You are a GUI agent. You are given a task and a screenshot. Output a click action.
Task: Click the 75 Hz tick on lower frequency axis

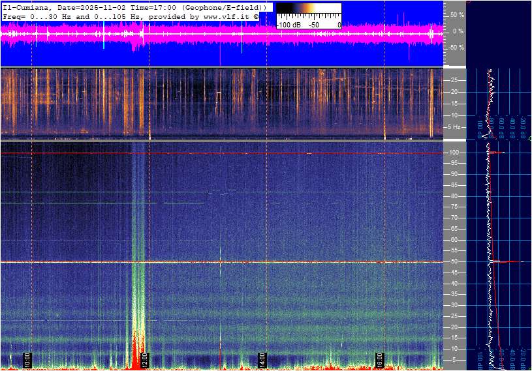454,207
